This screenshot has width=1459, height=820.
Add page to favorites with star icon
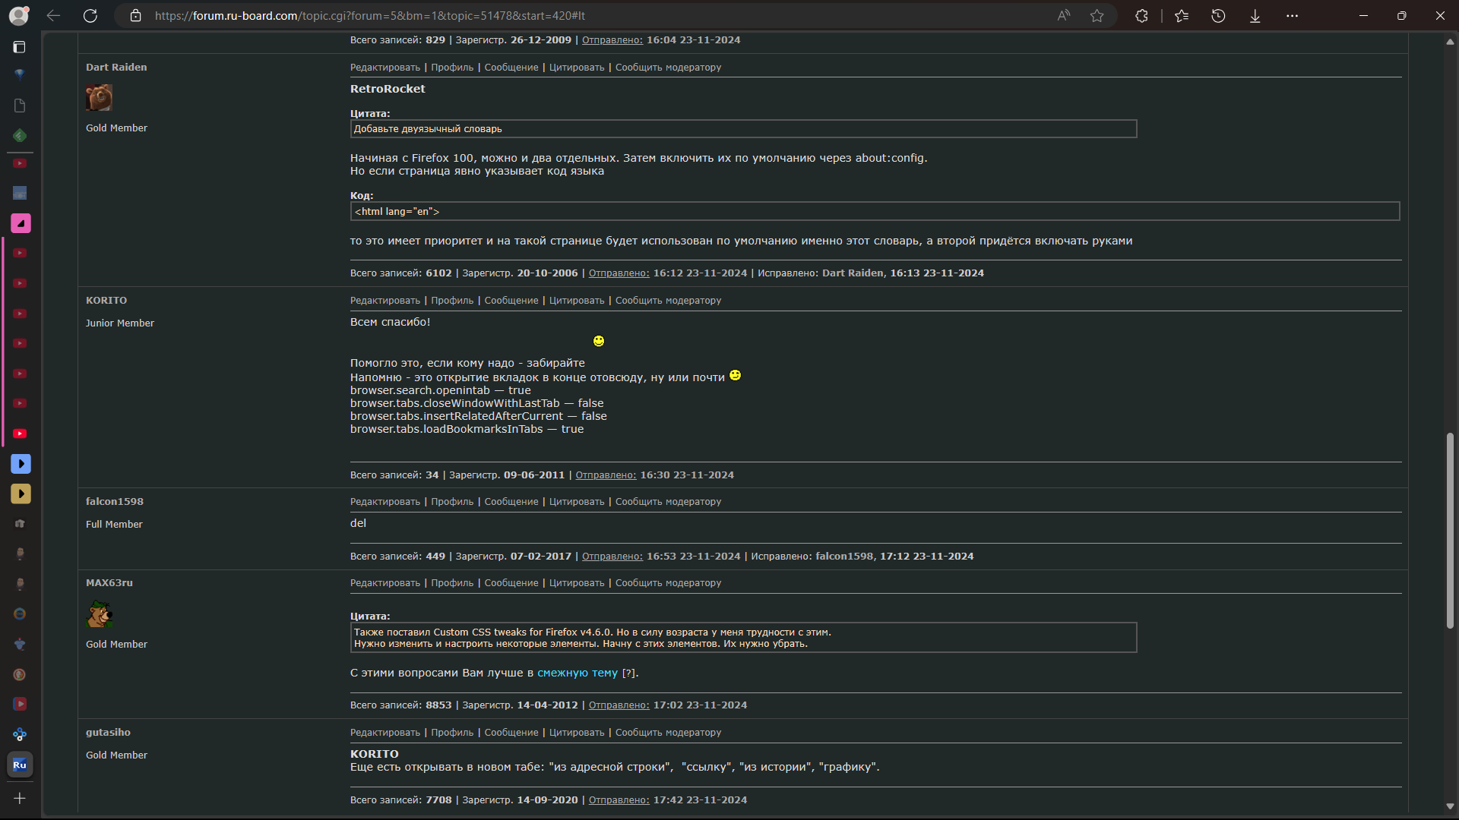1097,15
